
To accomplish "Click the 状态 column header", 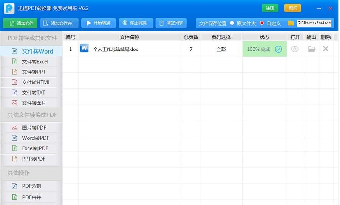I will coord(264,37).
